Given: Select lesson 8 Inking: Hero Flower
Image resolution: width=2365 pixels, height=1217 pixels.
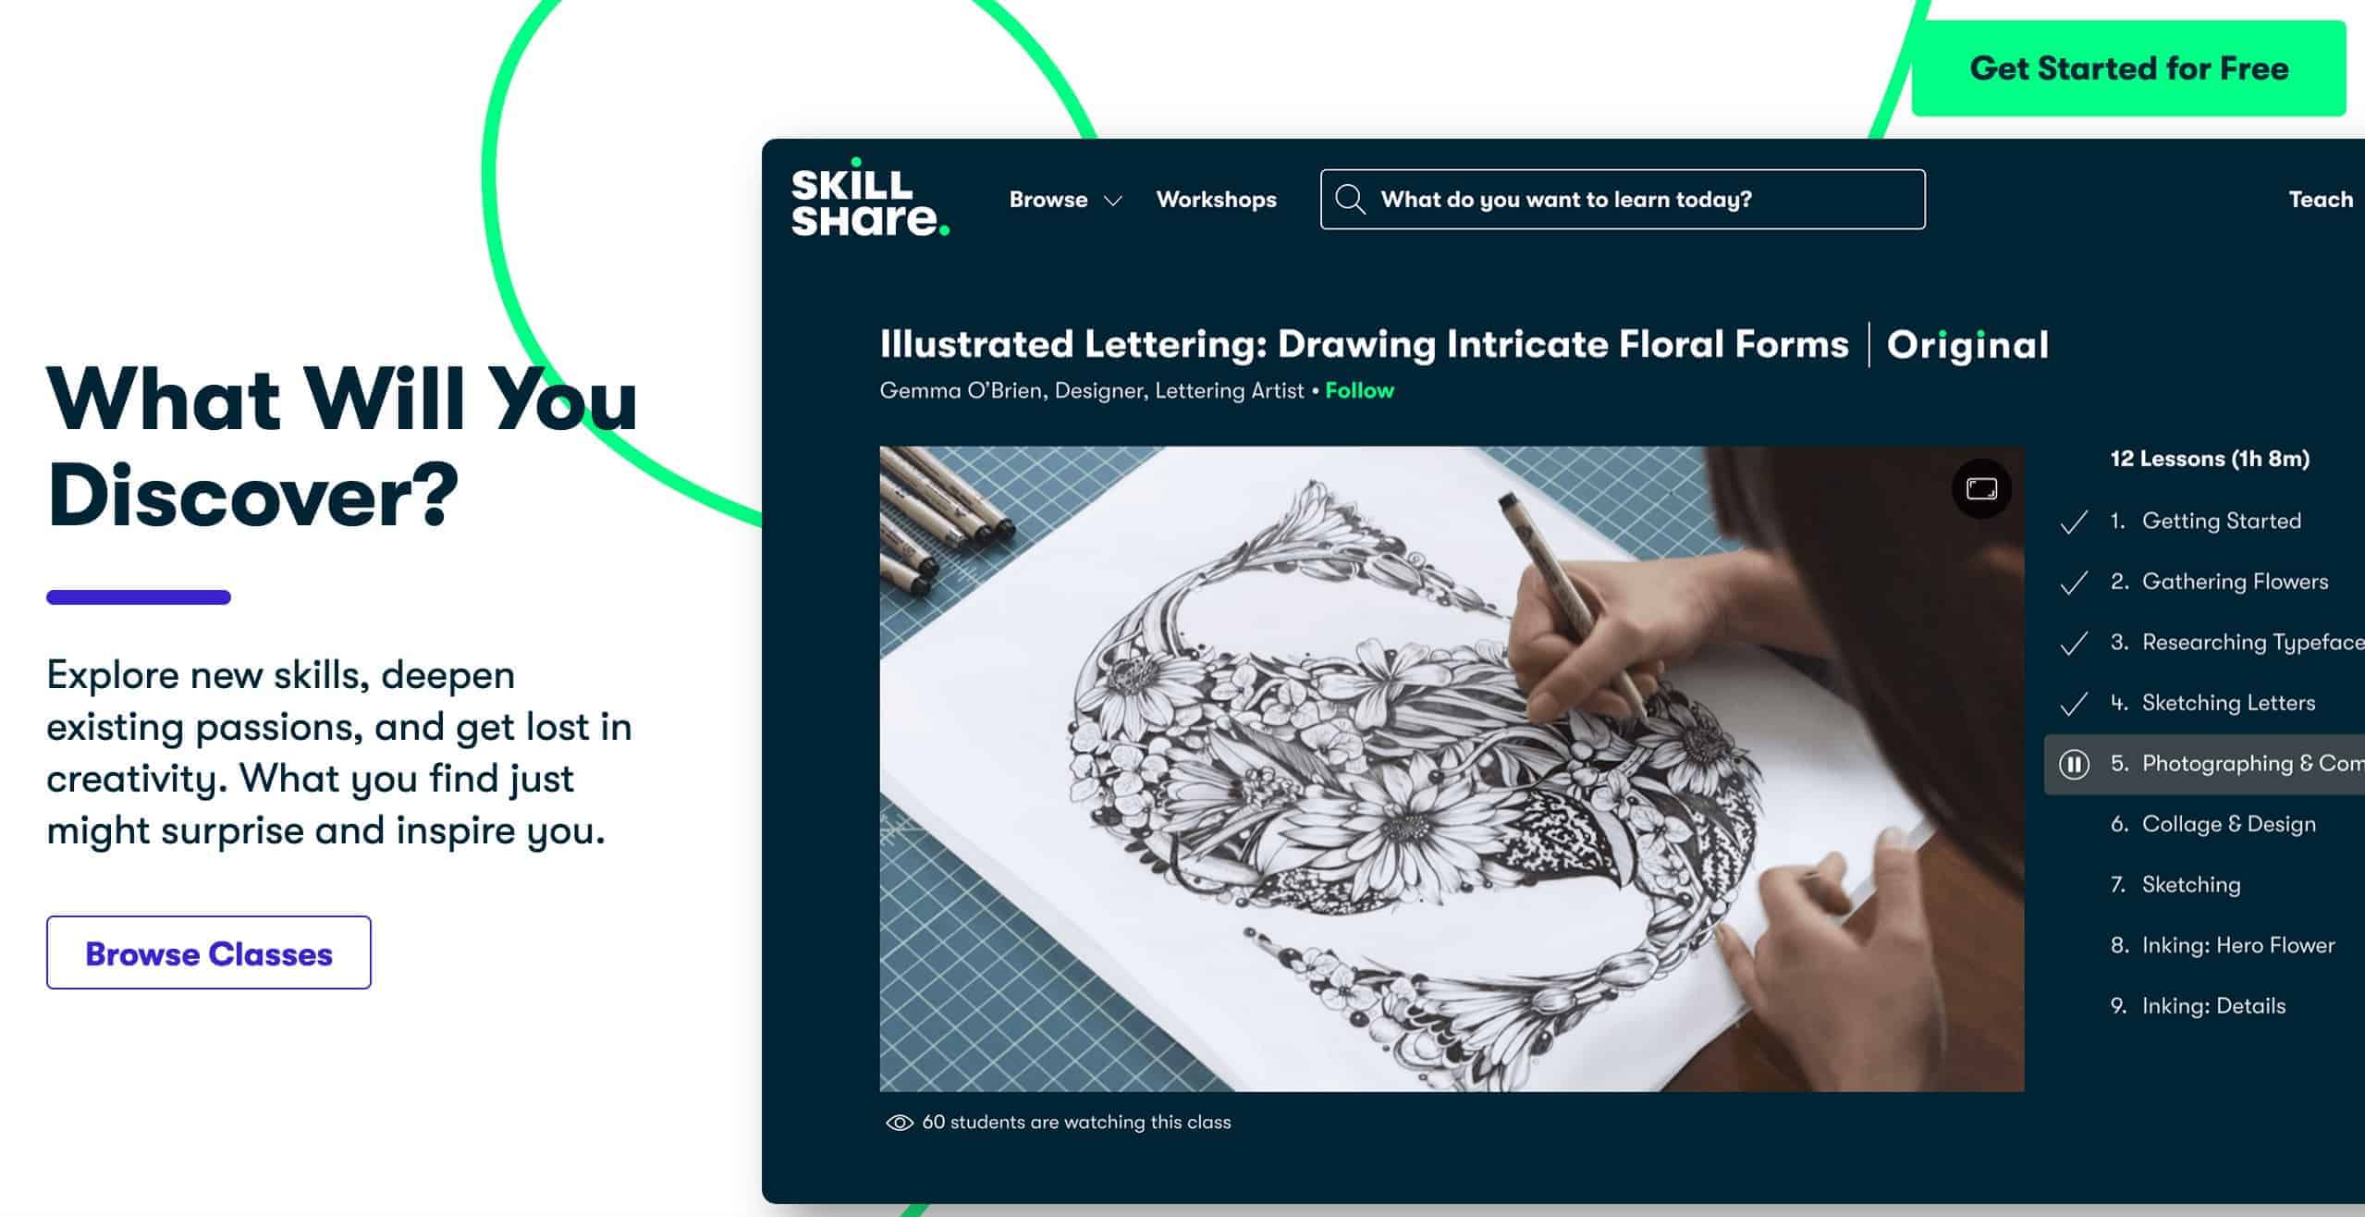Looking at the screenshot, I should pyautogui.click(x=2223, y=945).
